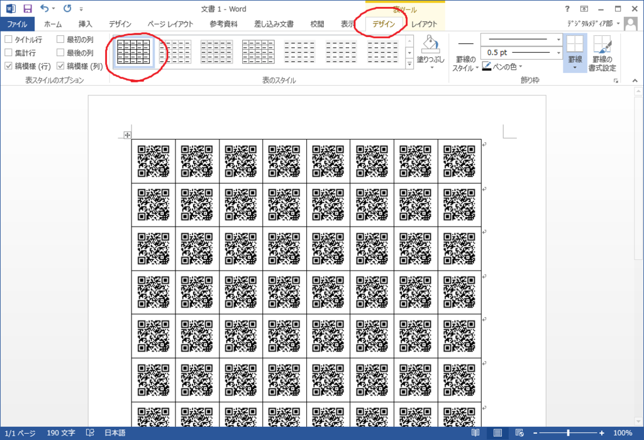
Task: Click the 190 文字 word count
Action: (x=61, y=433)
